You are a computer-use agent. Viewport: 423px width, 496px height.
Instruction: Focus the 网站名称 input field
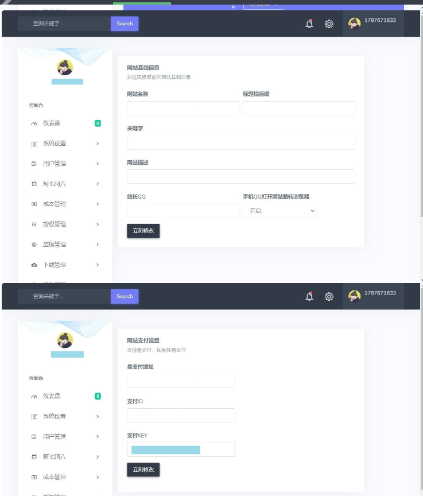[x=183, y=108]
